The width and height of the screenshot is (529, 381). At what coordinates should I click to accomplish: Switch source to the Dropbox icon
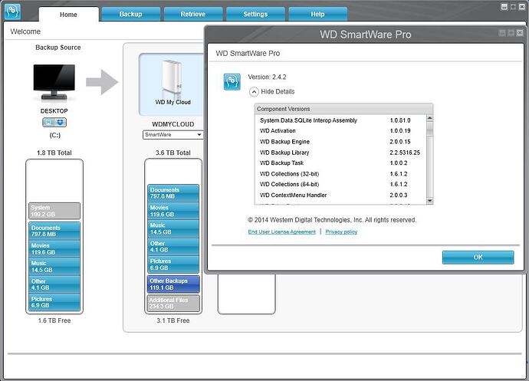coord(60,122)
